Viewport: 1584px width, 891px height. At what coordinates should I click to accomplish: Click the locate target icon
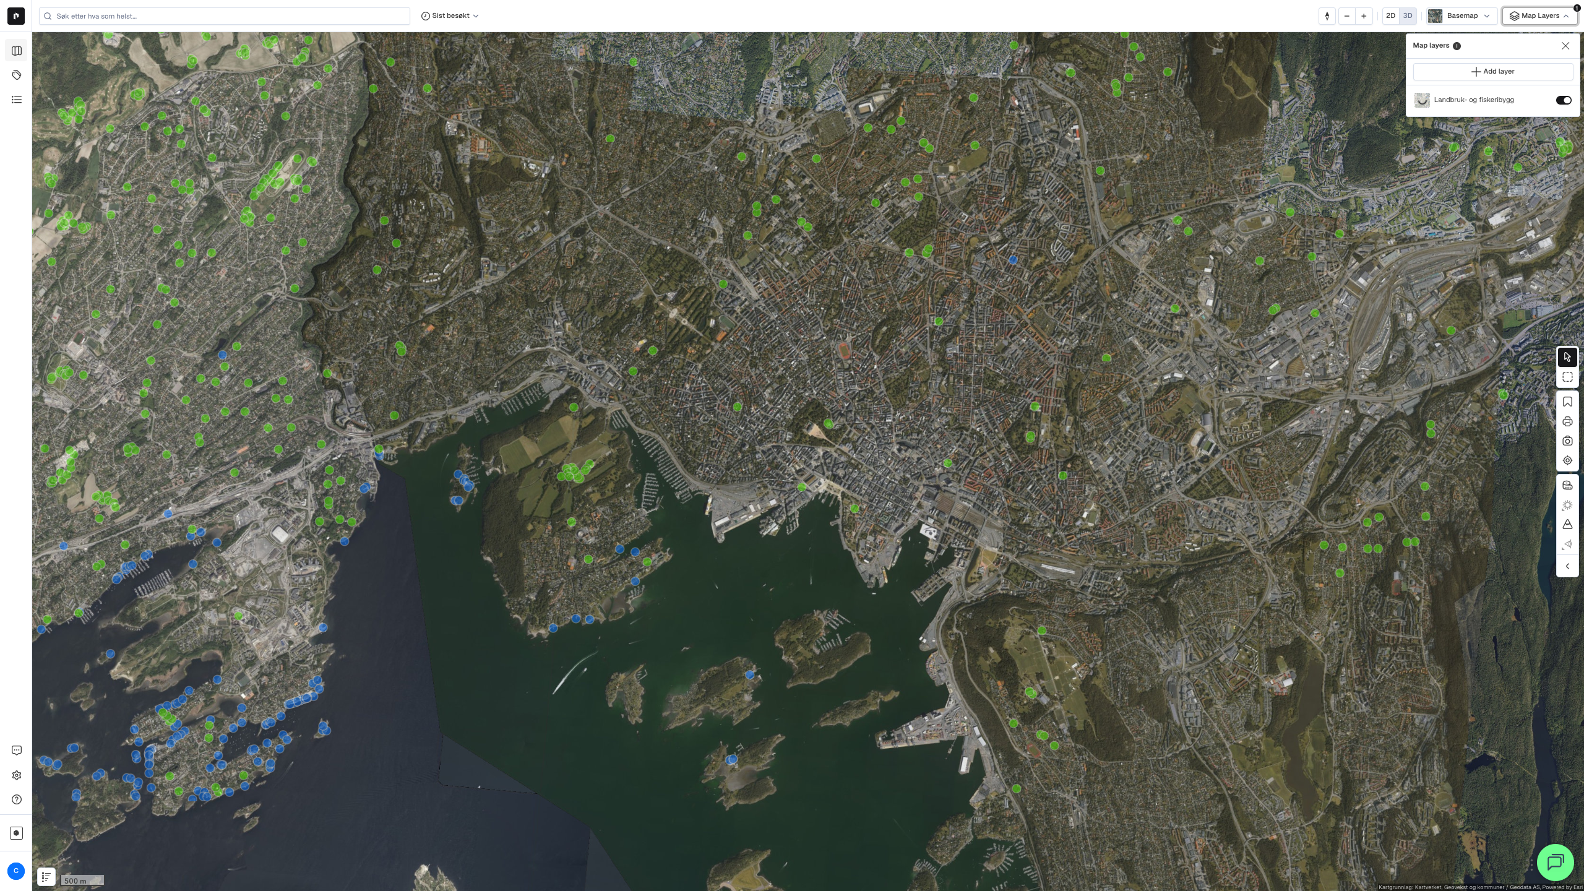(x=1567, y=460)
